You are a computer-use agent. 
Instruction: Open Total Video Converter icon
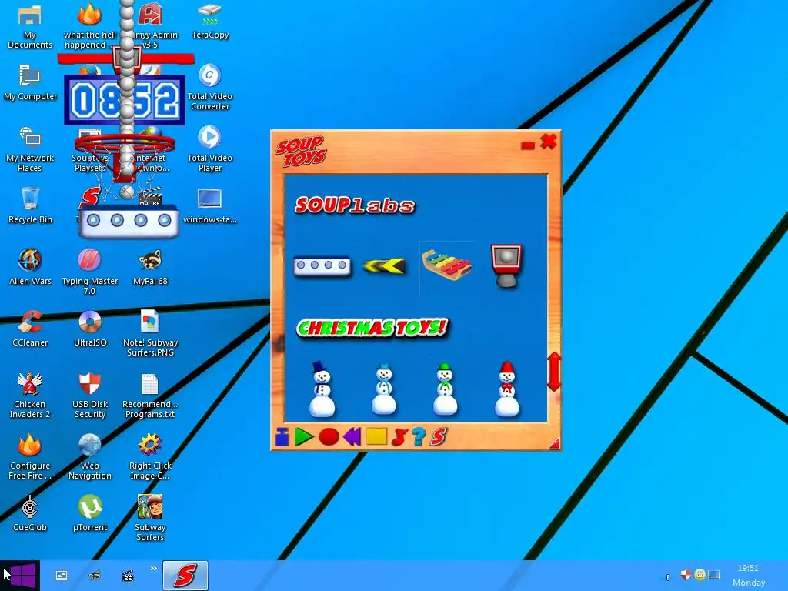(209, 88)
